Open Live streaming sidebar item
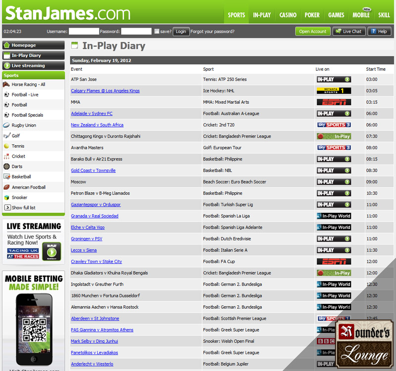This screenshot has width=396, height=371. 33,66
